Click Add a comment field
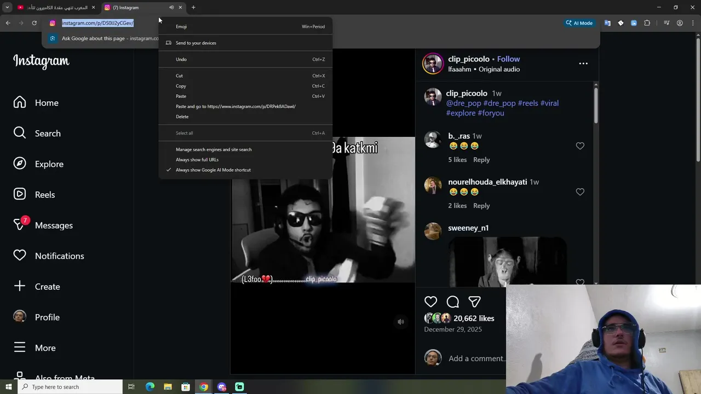 (x=476, y=358)
